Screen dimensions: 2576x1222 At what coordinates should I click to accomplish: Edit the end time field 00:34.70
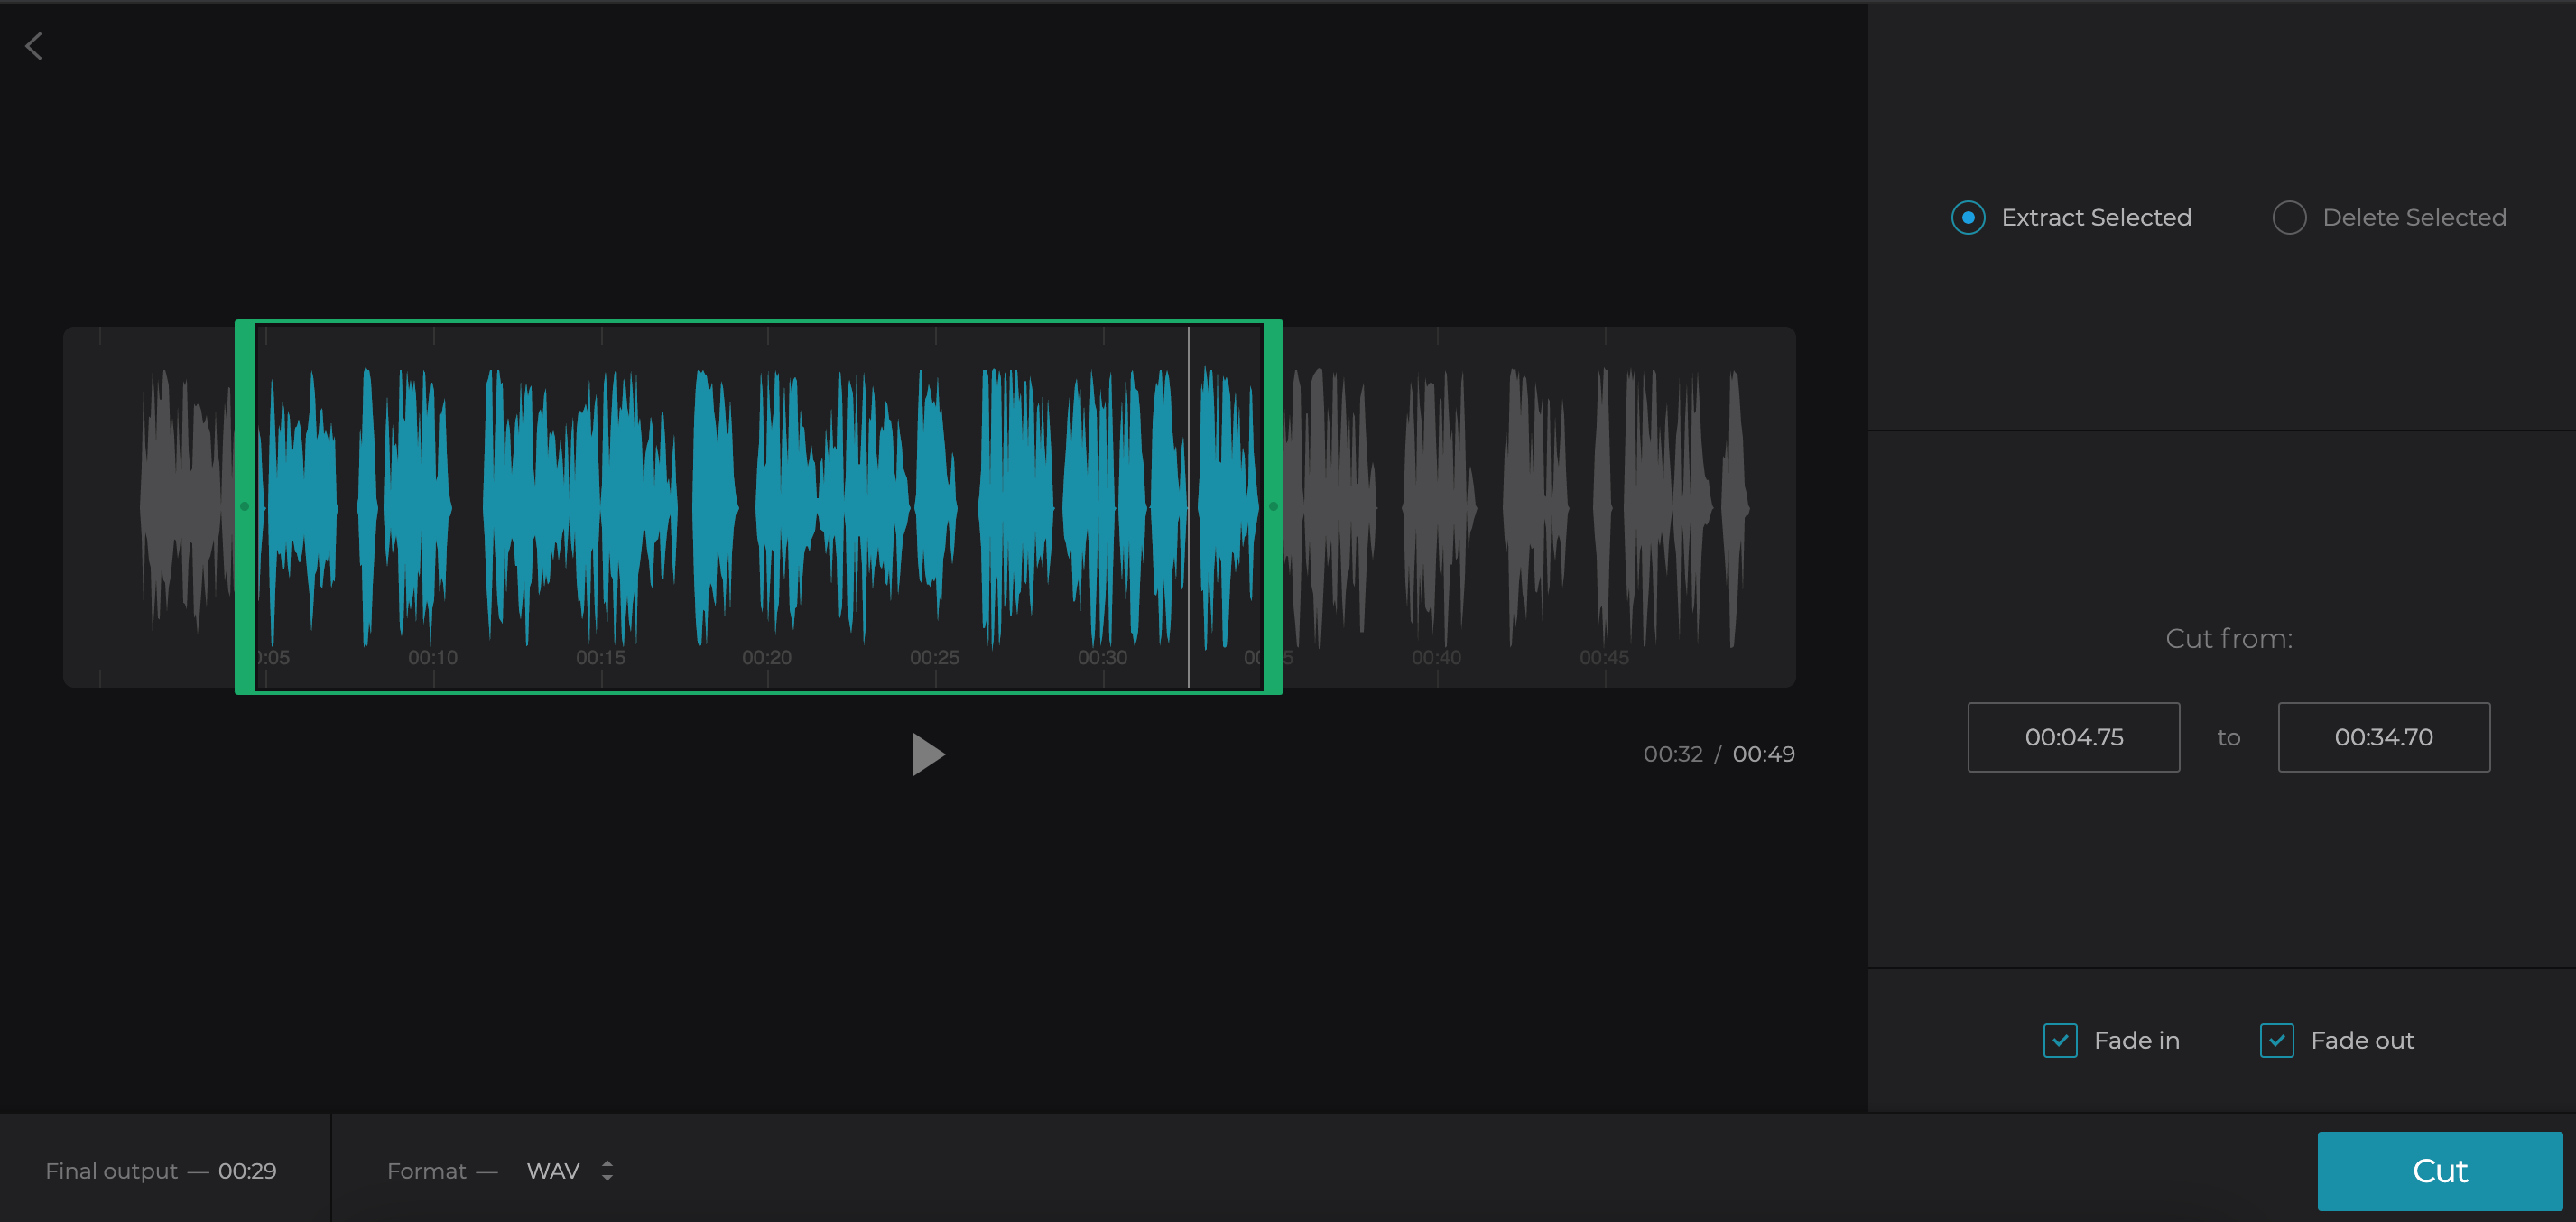[2384, 737]
